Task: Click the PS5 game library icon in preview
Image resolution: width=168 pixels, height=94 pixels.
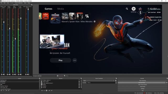Action: tap(87, 16)
